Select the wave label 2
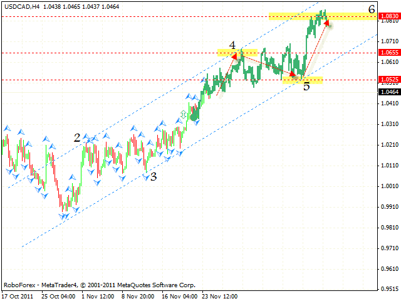 coord(77,137)
